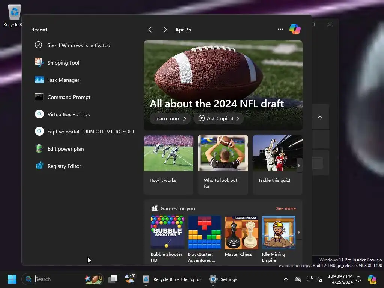Open the clock showing 10:43:47 PM
The height and width of the screenshot is (288, 384).
pos(340,279)
